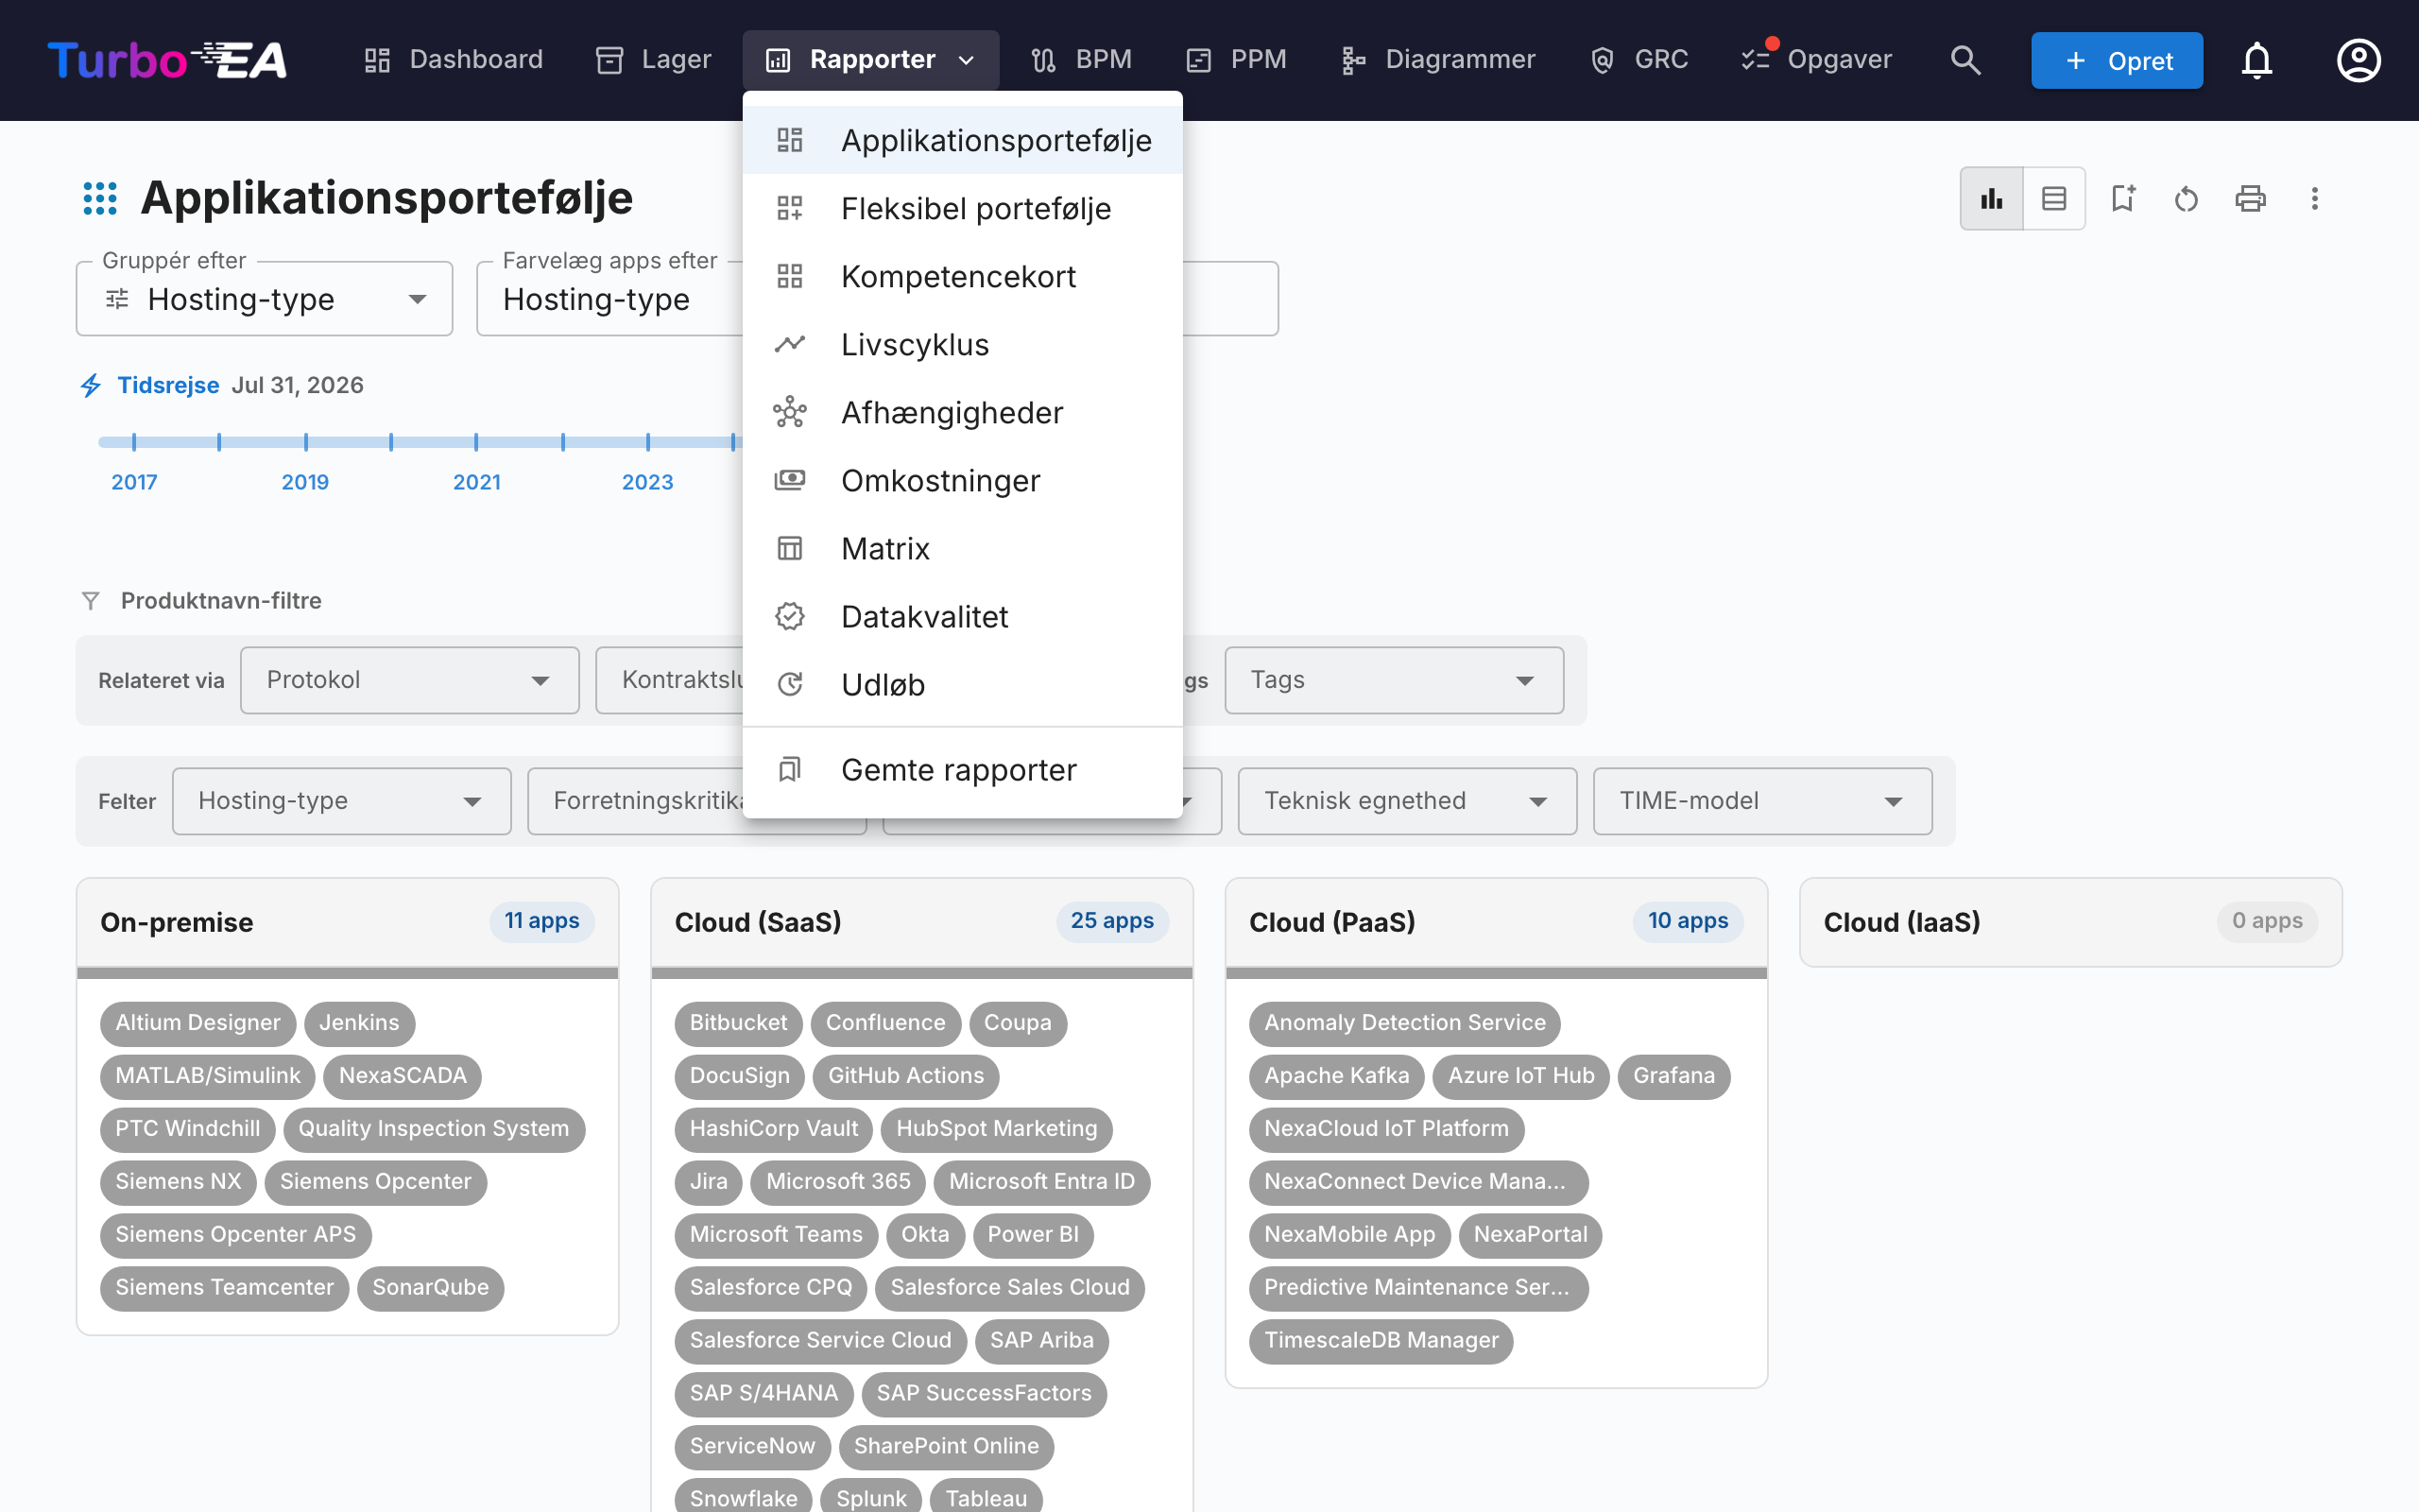
Task: Open the BPM navigation item
Action: pos(1082,60)
